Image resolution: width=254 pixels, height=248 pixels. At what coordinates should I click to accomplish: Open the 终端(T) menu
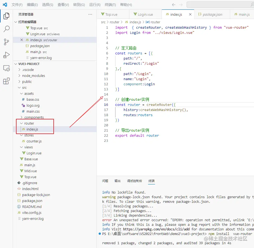(x=110, y=5)
